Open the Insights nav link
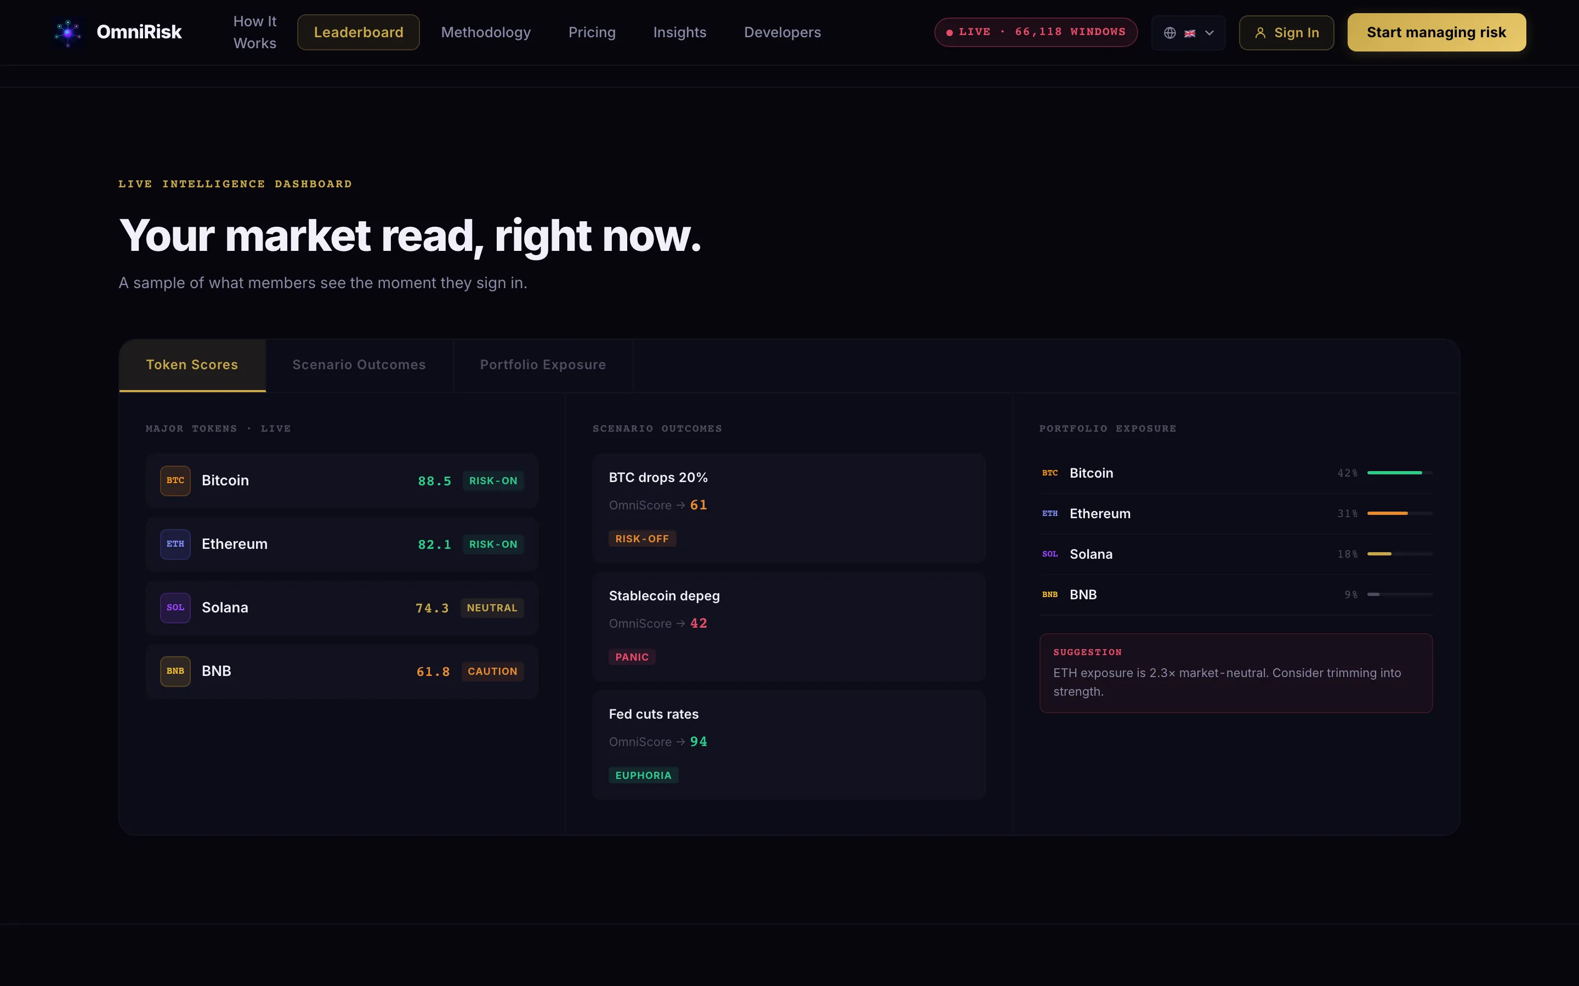1579x986 pixels. click(679, 33)
